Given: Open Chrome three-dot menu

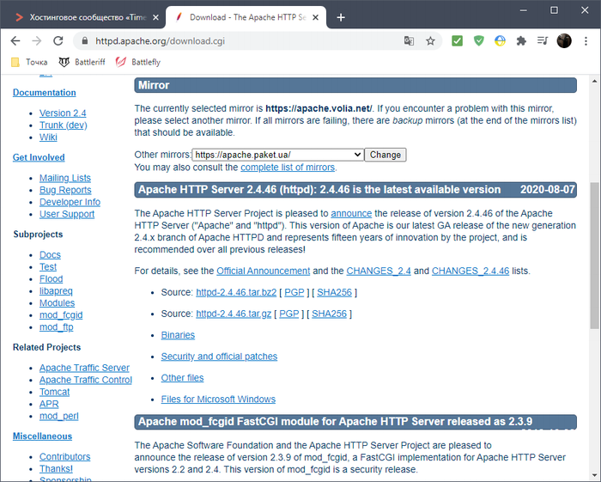Looking at the screenshot, I should 586,40.
